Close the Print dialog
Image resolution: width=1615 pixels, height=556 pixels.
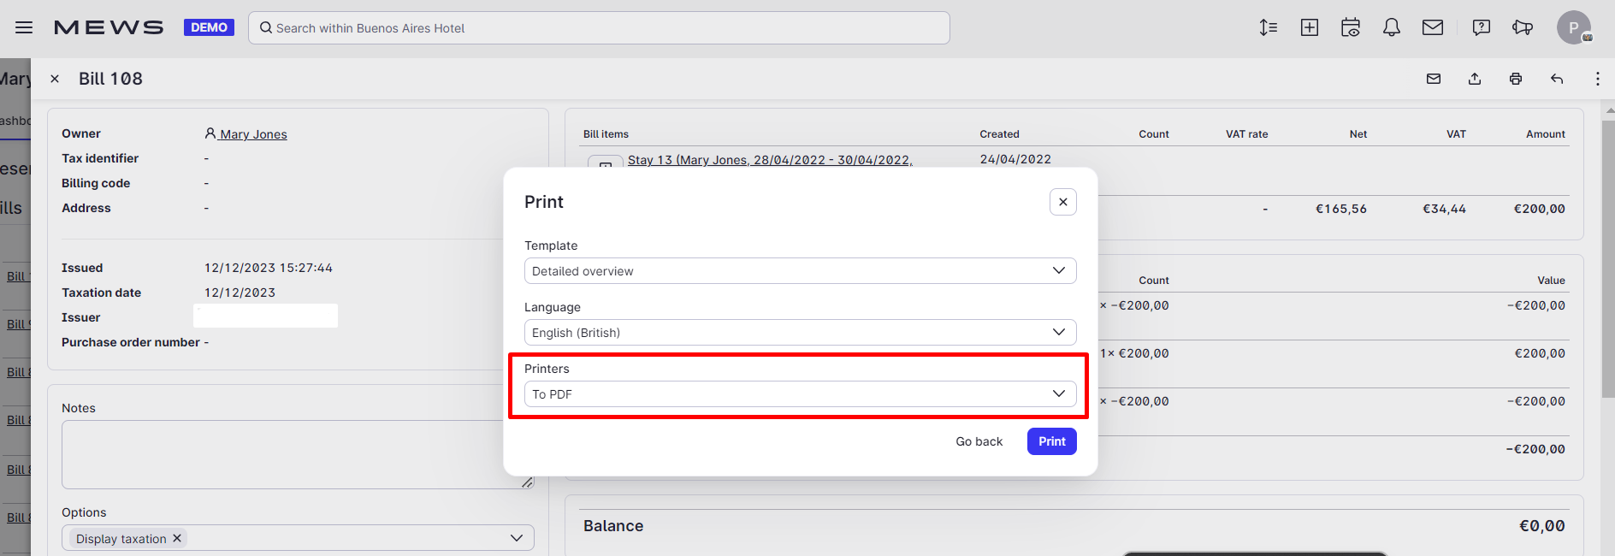pyautogui.click(x=1063, y=202)
